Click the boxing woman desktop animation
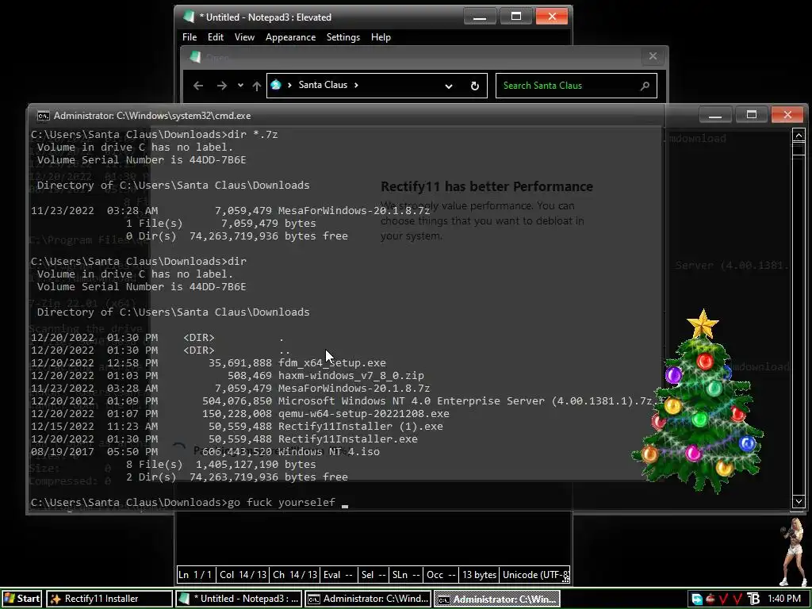 [x=793, y=552]
